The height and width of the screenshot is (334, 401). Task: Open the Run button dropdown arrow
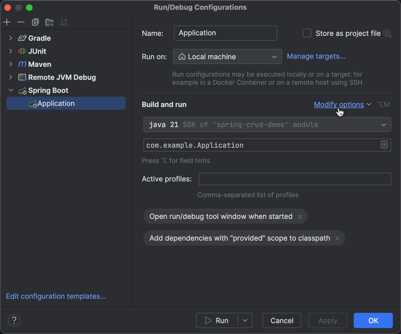tap(245, 320)
